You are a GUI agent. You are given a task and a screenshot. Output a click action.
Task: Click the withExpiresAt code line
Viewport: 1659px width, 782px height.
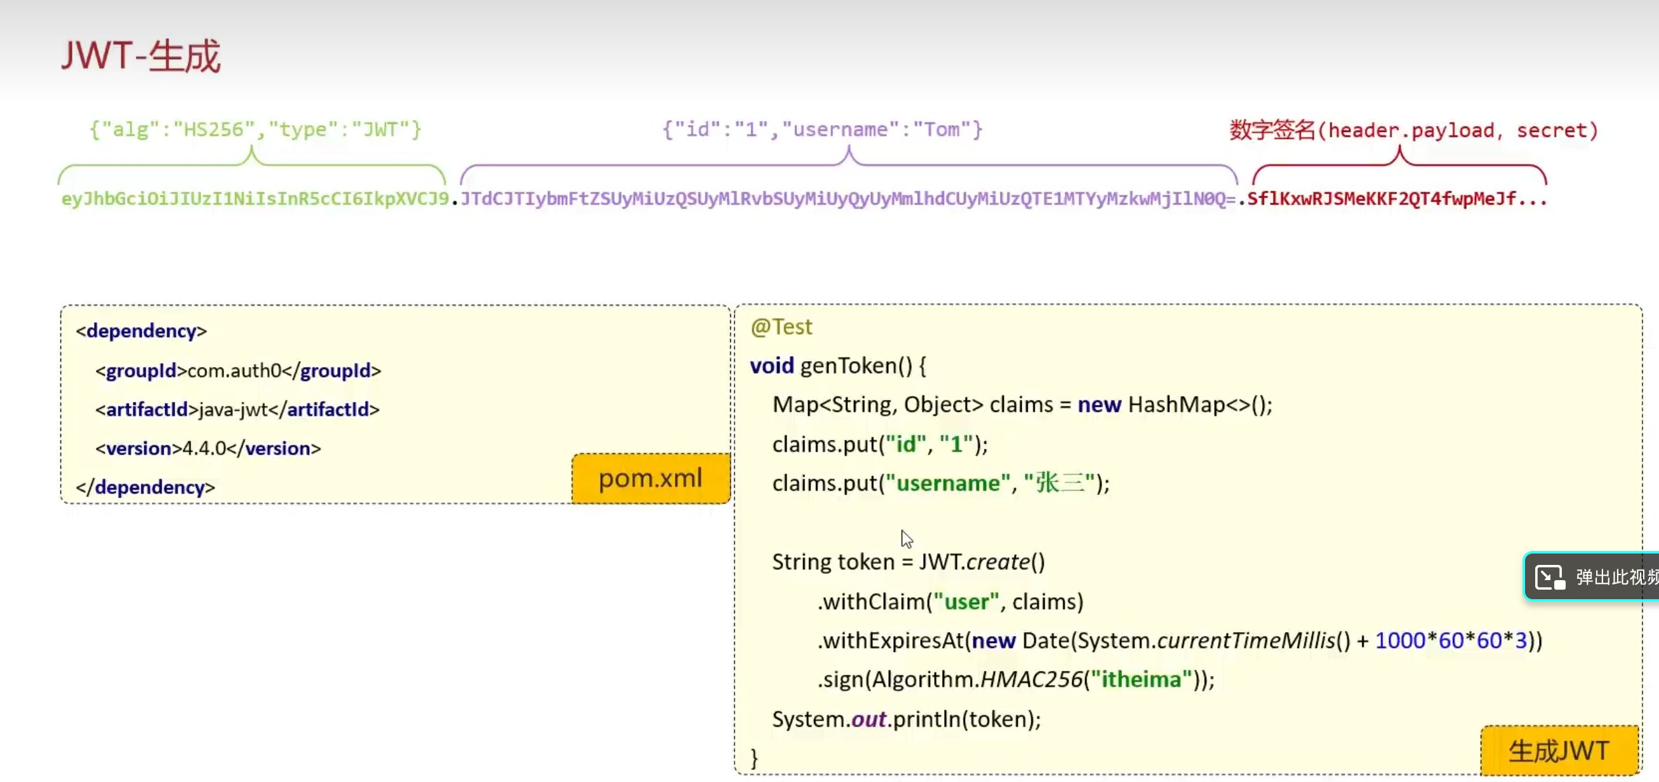[1179, 640]
